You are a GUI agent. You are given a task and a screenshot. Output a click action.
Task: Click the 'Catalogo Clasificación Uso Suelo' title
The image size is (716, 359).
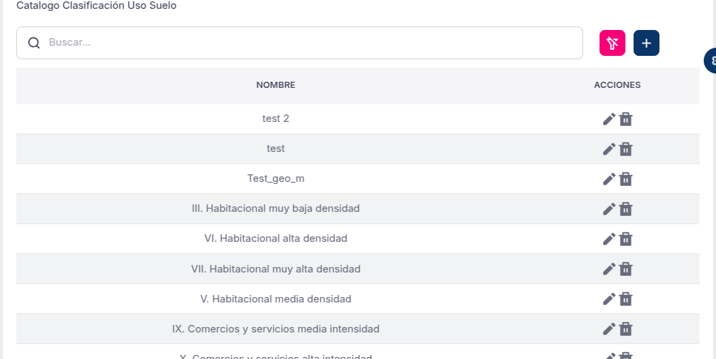coord(96,6)
